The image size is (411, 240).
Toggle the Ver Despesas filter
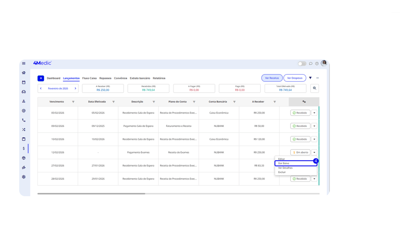(x=295, y=78)
